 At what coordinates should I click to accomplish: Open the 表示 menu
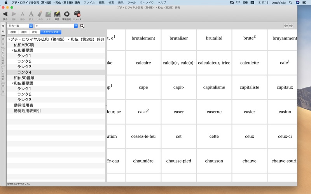point(121,2)
